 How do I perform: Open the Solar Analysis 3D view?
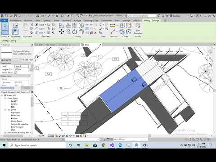(x=17, y=127)
